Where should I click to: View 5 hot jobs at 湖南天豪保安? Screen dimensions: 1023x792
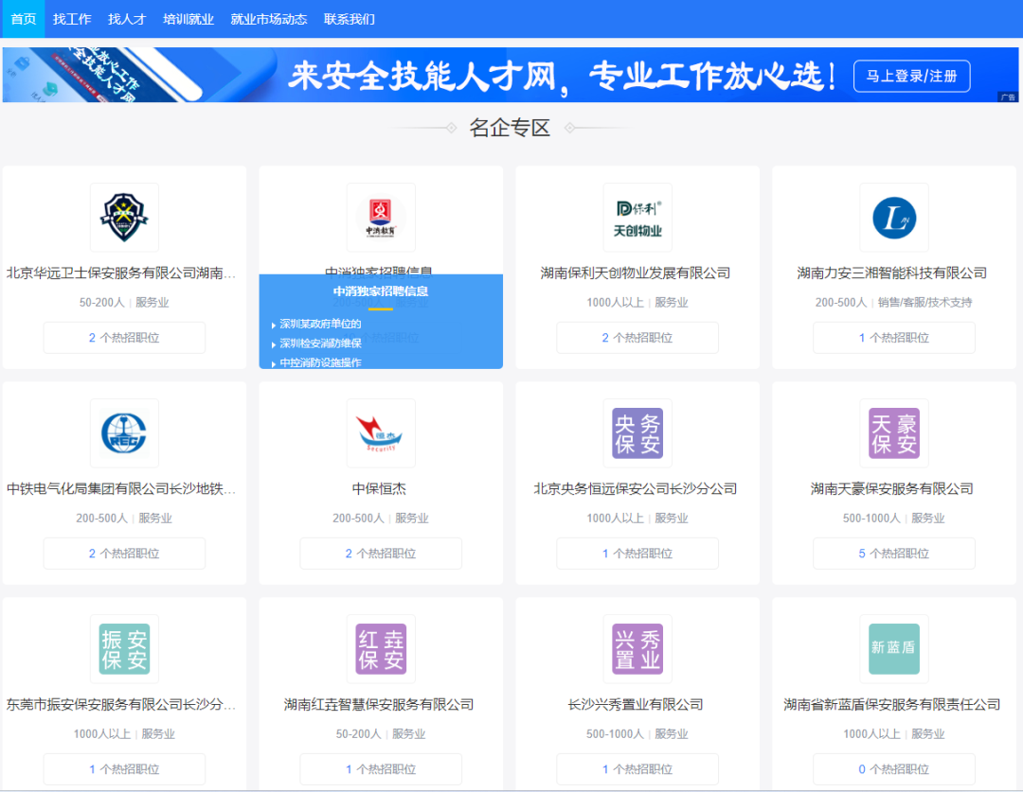click(894, 554)
